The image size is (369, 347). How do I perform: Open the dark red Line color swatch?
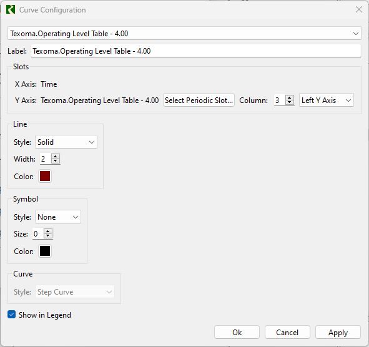point(45,176)
